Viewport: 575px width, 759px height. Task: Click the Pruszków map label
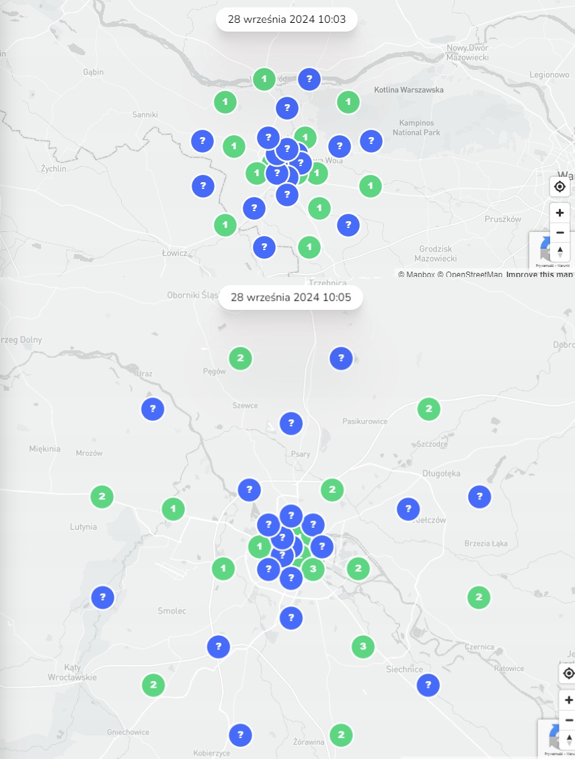click(503, 219)
